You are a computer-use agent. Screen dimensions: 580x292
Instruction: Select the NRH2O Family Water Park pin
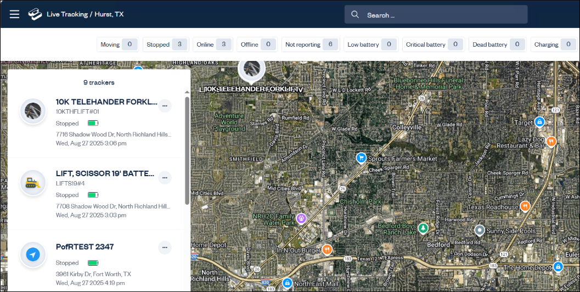click(301, 218)
